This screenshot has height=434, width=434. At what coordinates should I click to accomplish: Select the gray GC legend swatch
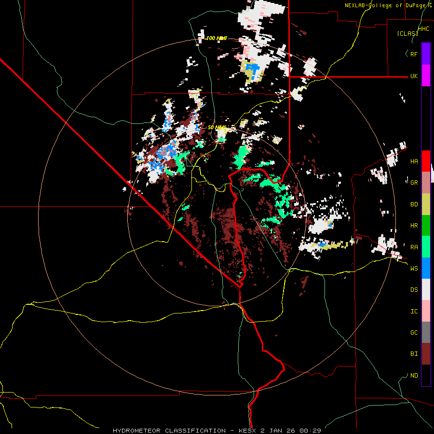426,332
